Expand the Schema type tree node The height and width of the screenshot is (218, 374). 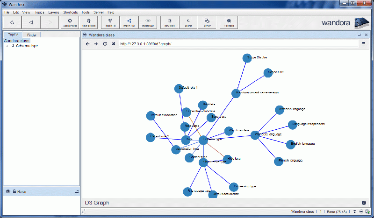click(x=7, y=46)
